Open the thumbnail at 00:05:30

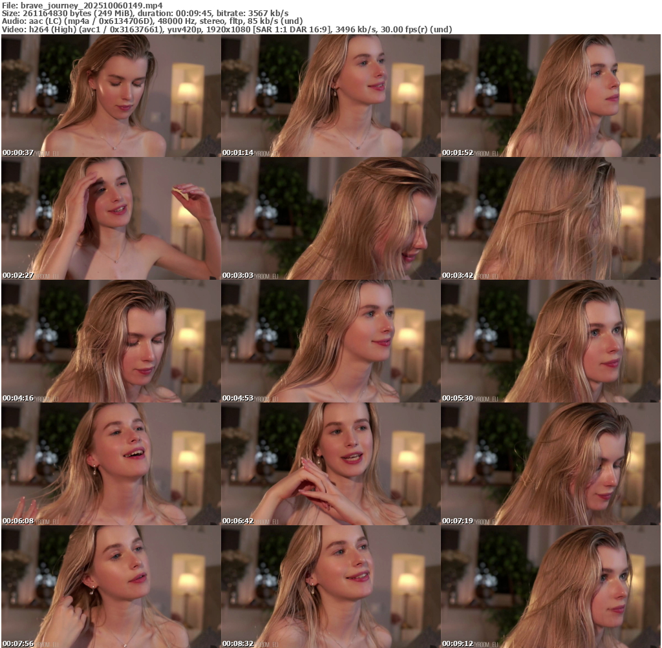551,341
